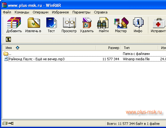Select the parent folder ".." icon
Screen dimensions: 166x128
click(6, 53)
